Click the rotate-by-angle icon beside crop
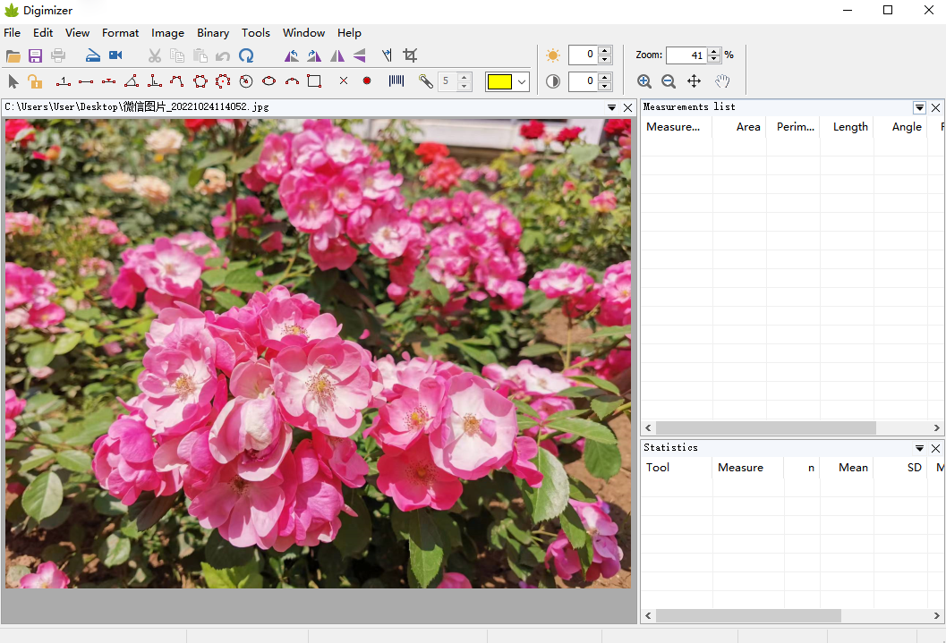Screen dimensions: 946x643 pyautogui.click(x=387, y=56)
